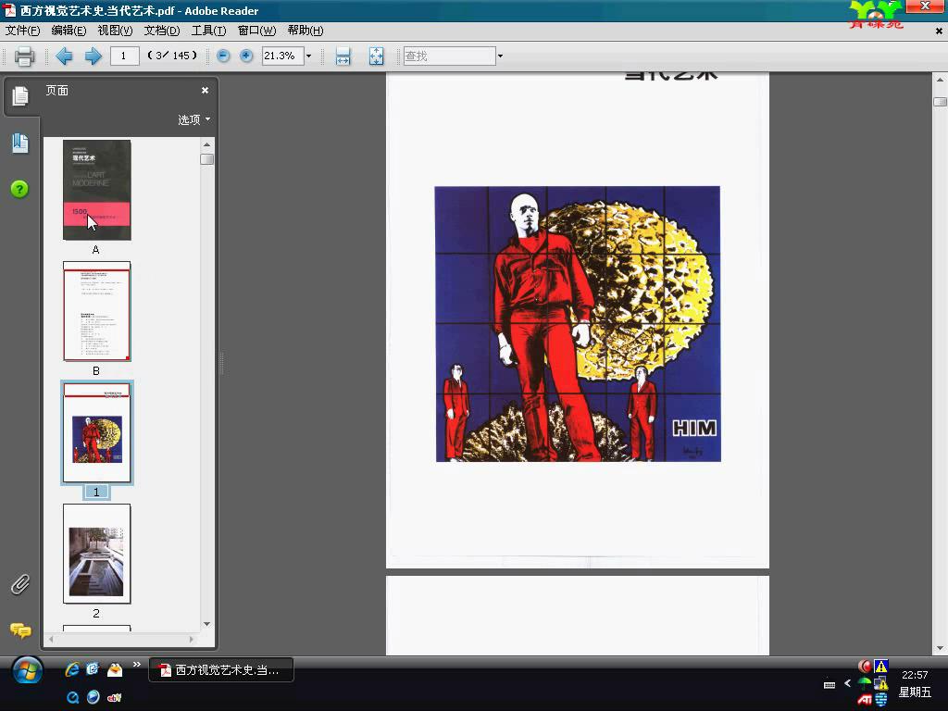Image resolution: width=948 pixels, height=711 pixels.
Task: Click the thumbnail panel scroll up arrow
Action: (x=206, y=144)
